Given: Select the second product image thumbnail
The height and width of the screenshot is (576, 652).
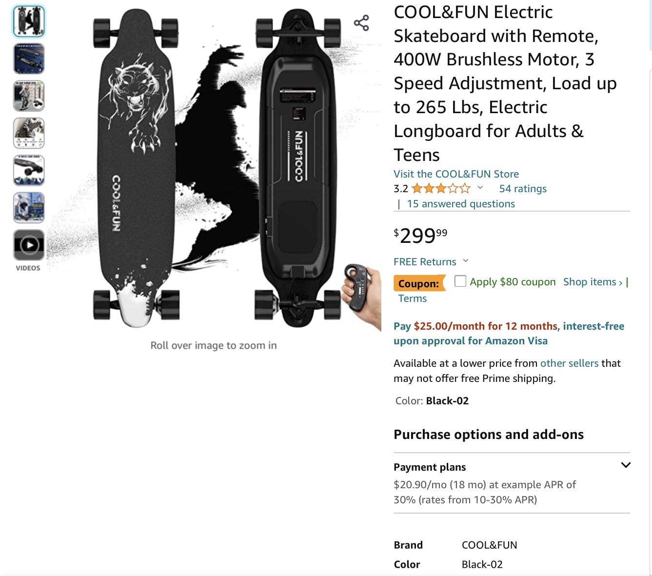Looking at the screenshot, I should click(x=28, y=59).
